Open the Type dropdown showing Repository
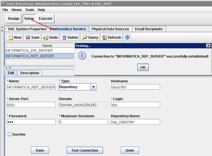Viewport: 212px width, 156px height. [x=93, y=87]
